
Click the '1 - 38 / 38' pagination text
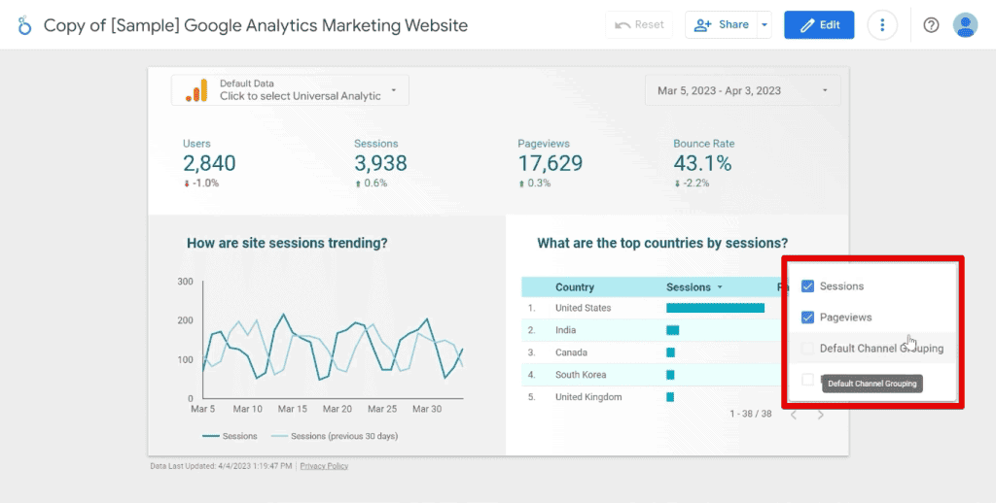[x=751, y=415]
